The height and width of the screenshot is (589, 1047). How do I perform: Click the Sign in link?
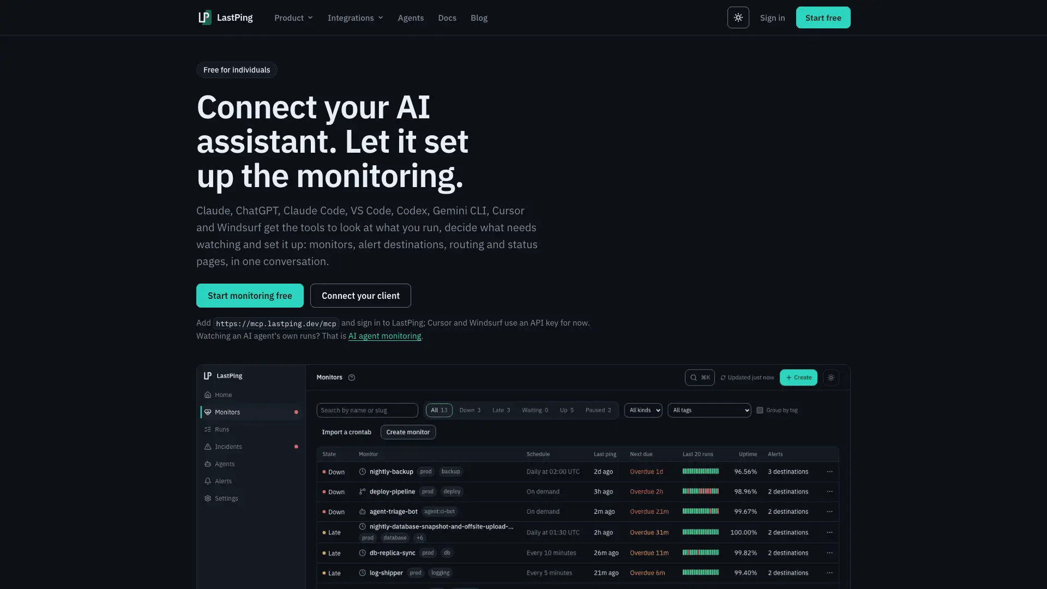772,17
